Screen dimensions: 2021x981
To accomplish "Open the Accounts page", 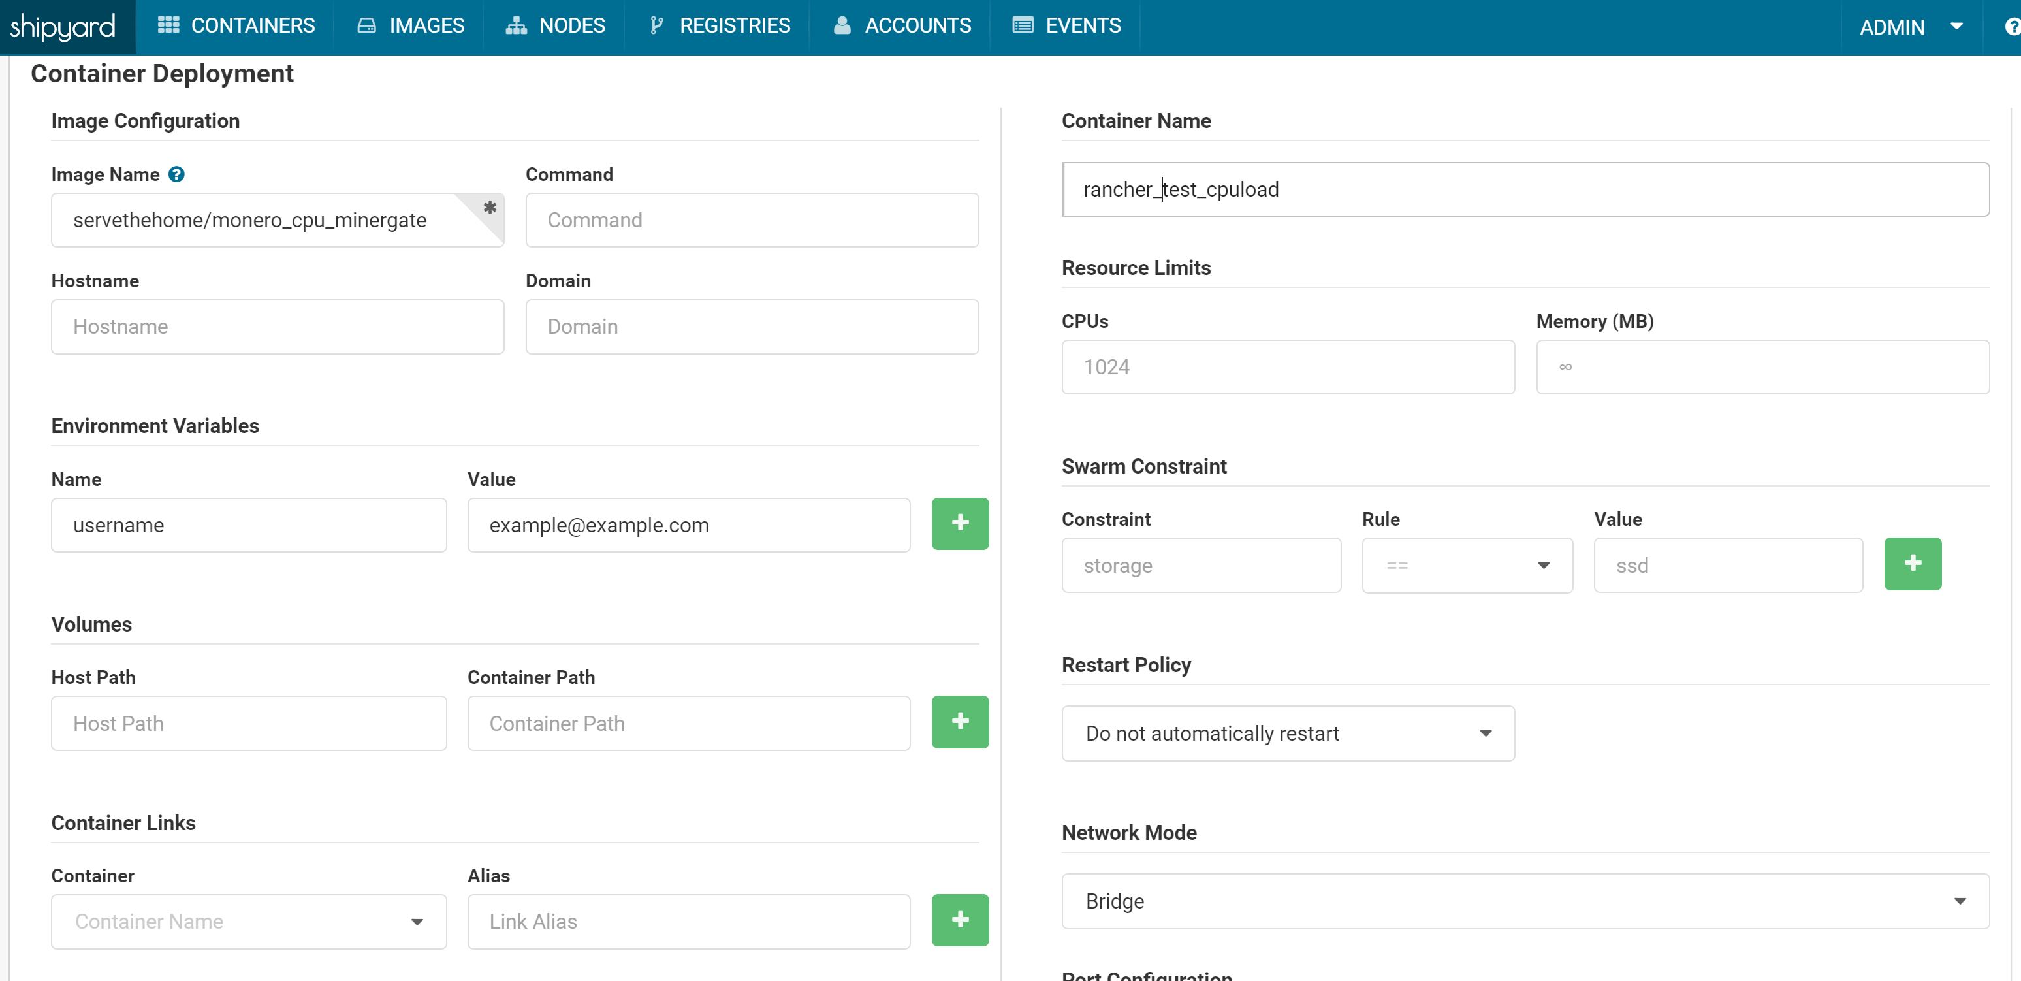I will [902, 26].
